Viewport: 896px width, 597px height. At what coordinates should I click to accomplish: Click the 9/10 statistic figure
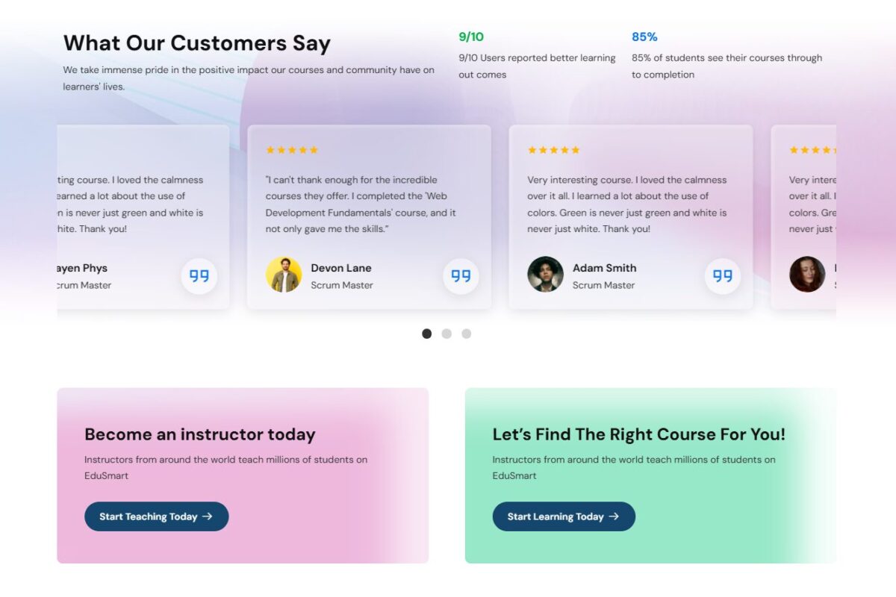(x=471, y=37)
